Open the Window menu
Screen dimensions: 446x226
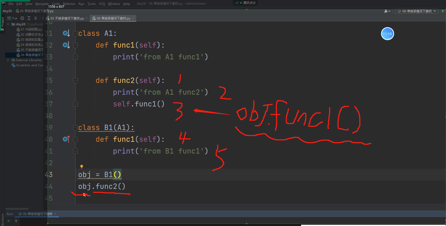coord(114,4)
